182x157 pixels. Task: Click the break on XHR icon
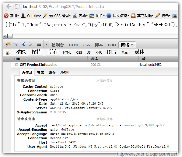[x=8, y=52]
